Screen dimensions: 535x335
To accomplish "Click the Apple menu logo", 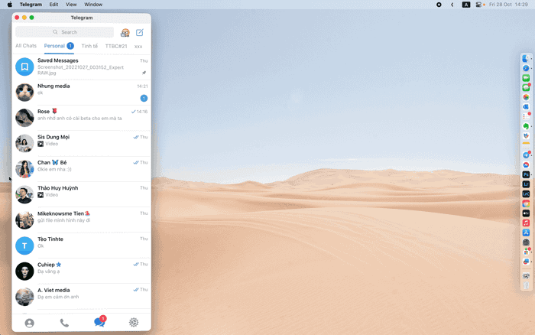I will [x=10, y=5].
